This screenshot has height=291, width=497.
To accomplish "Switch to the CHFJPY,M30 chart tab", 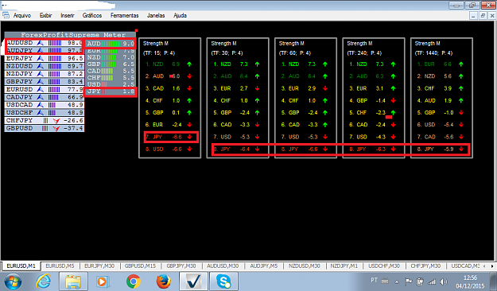I will [x=425, y=266].
